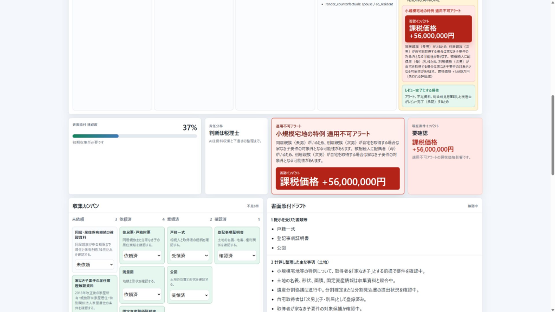The image size is (555, 312).
Task: Click the 未依頼 column header
Action: tap(78, 219)
